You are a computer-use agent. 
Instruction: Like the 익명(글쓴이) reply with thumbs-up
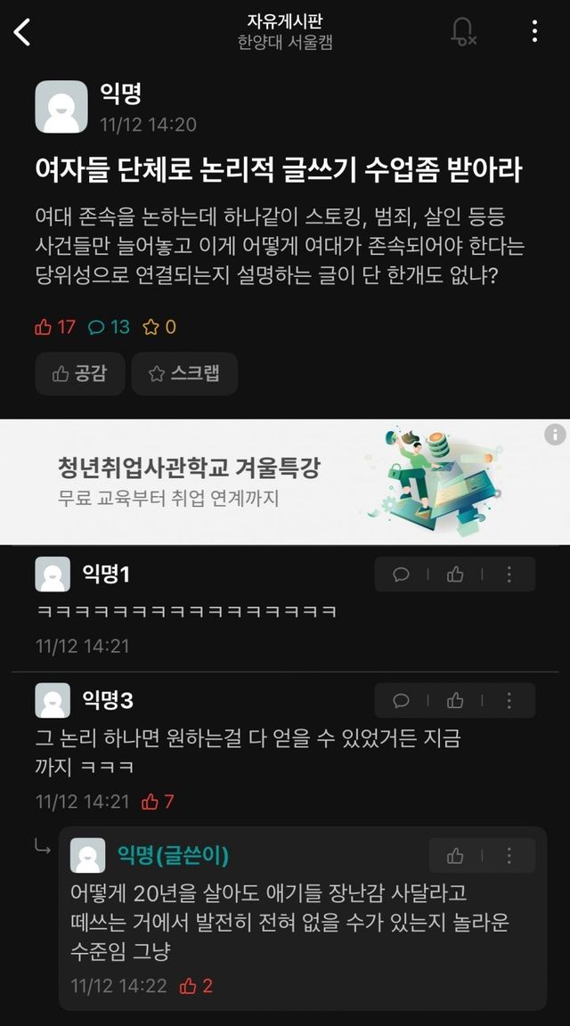[455, 856]
